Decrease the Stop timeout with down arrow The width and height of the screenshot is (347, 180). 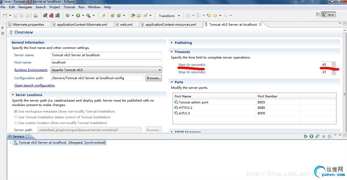334,73
